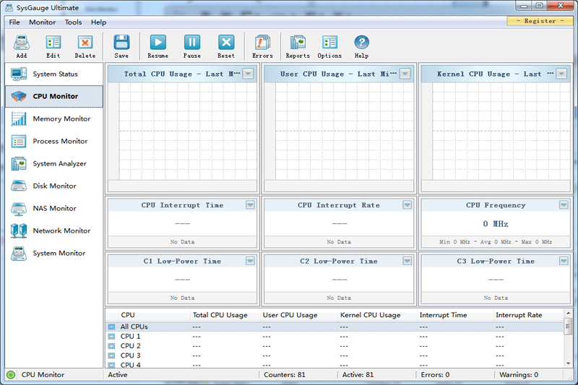Open the Tools menu
Screen dimensions: 578x385
coord(73,22)
